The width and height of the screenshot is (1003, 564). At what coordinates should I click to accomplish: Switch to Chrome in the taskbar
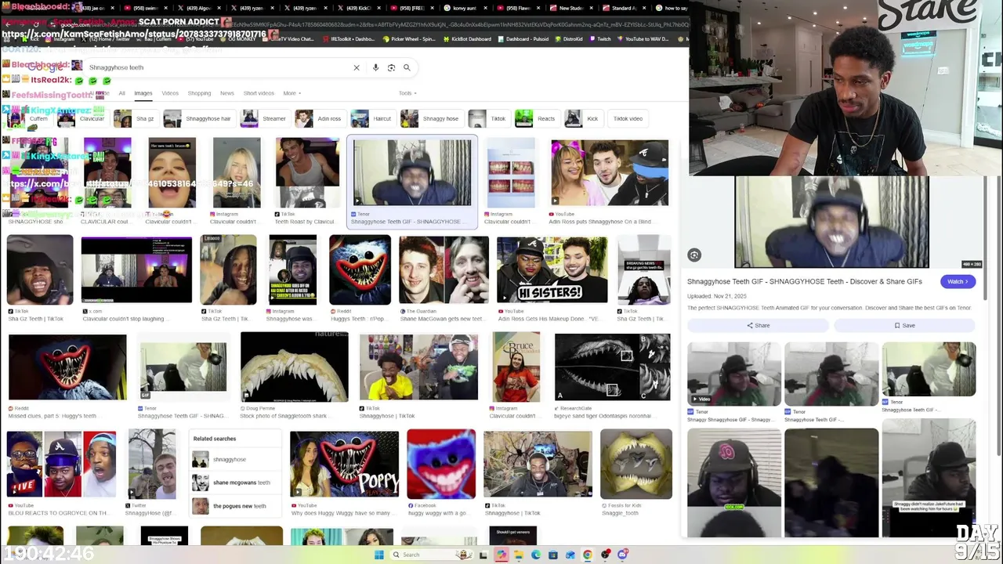[x=588, y=555]
